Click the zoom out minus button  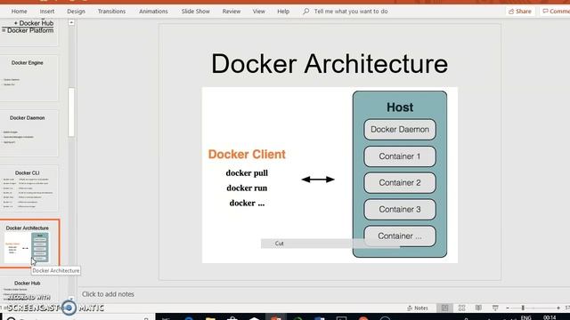click(508, 308)
